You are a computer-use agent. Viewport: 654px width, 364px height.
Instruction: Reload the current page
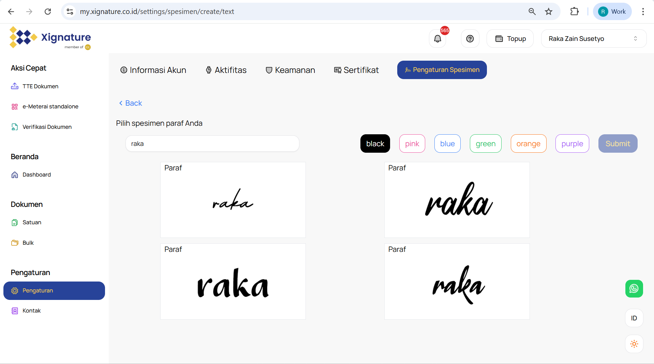pos(48,12)
